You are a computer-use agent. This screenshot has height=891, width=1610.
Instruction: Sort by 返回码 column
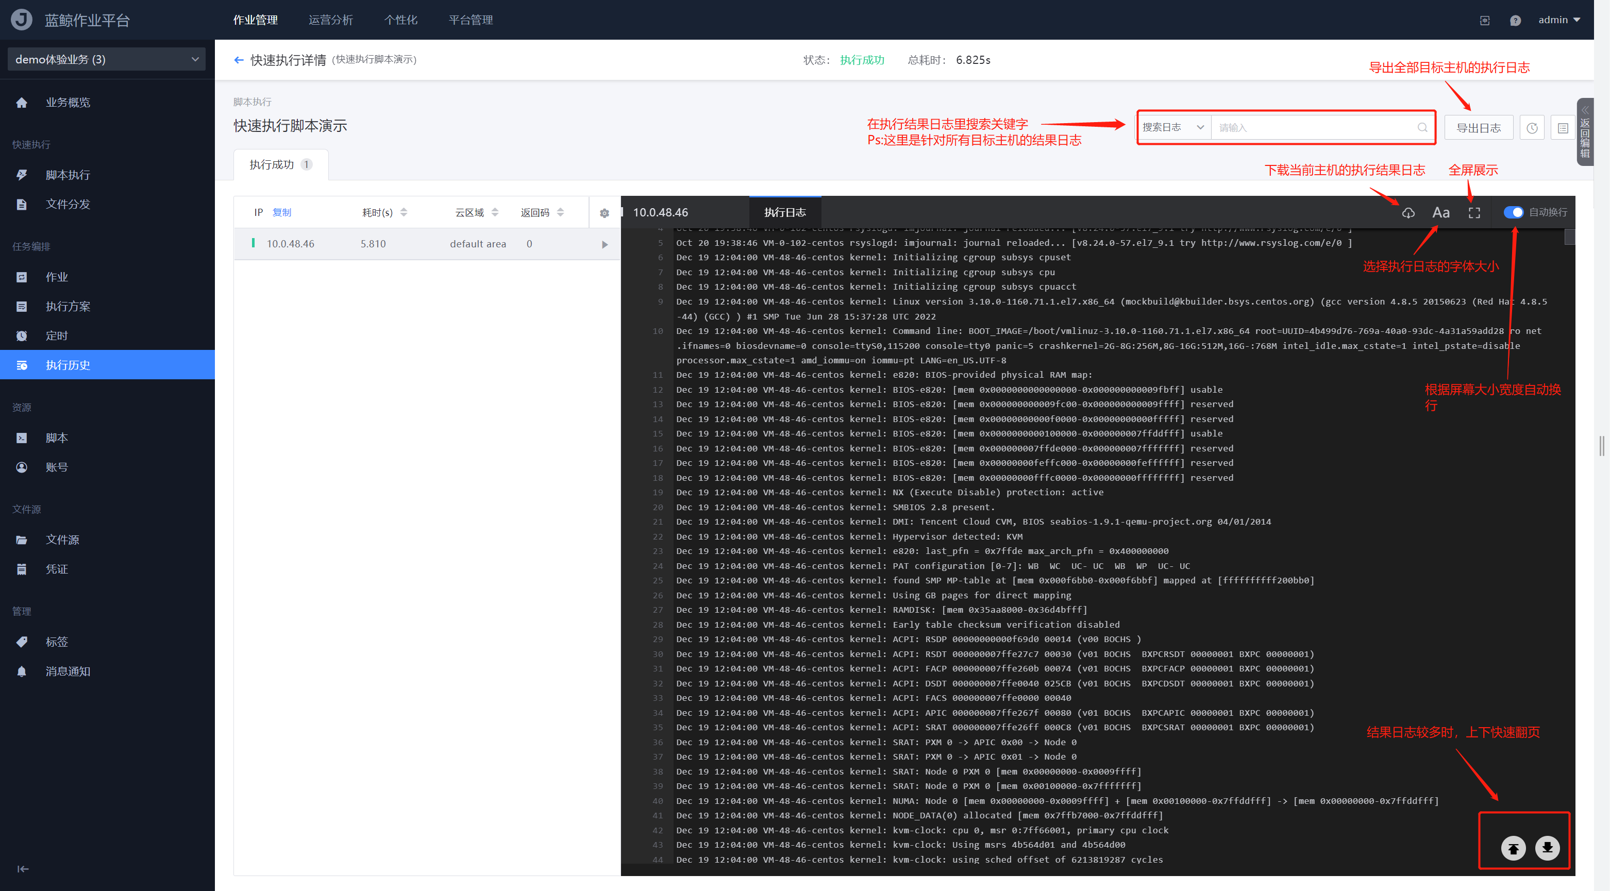pyautogui.click(x=560, y=212)
